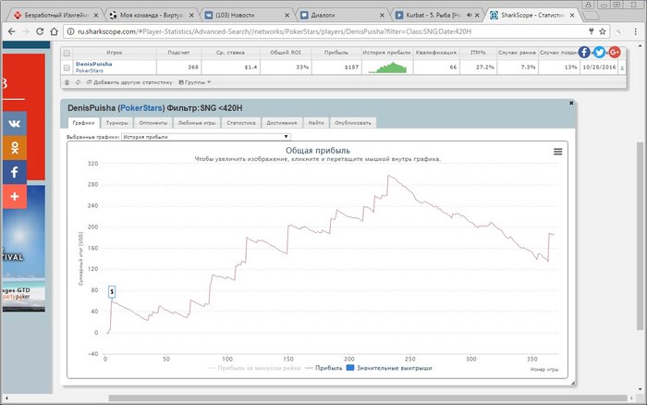Open the Опубликовать tab
Viewport: 647px width, 405px height.
(x=353, y=123)
